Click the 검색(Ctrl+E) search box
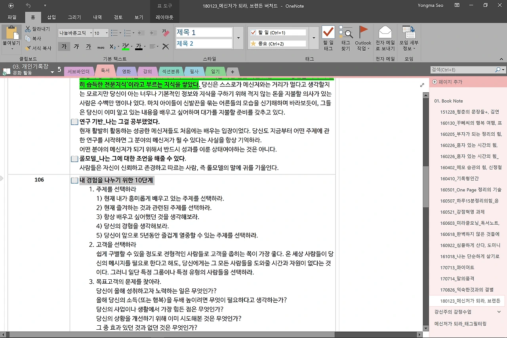Image resolution: width=507 pixels, height=338 pixels. tap(463, 70)
